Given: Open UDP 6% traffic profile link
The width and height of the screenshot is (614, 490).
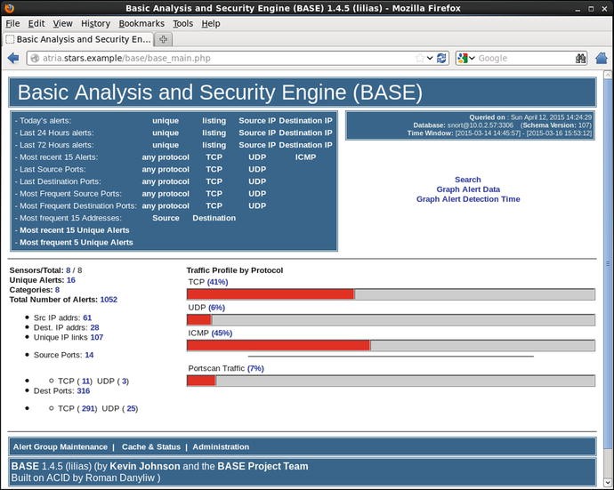Looking at the screenshot, I should pos(216,308).
